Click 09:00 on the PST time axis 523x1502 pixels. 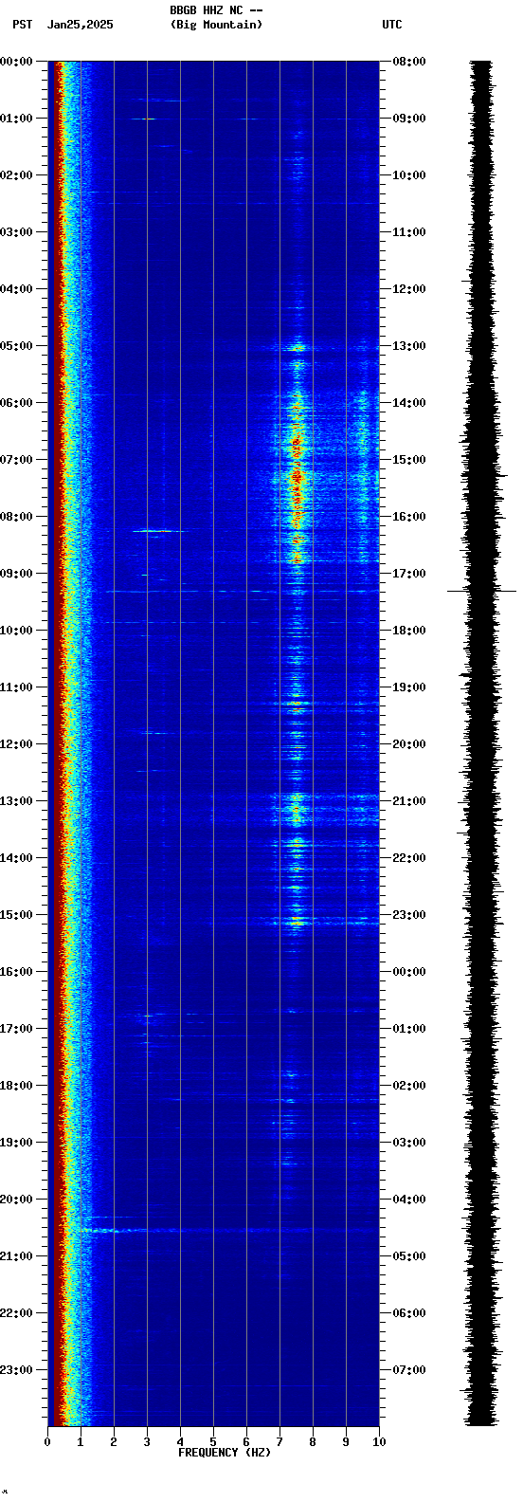click(16, 574)
